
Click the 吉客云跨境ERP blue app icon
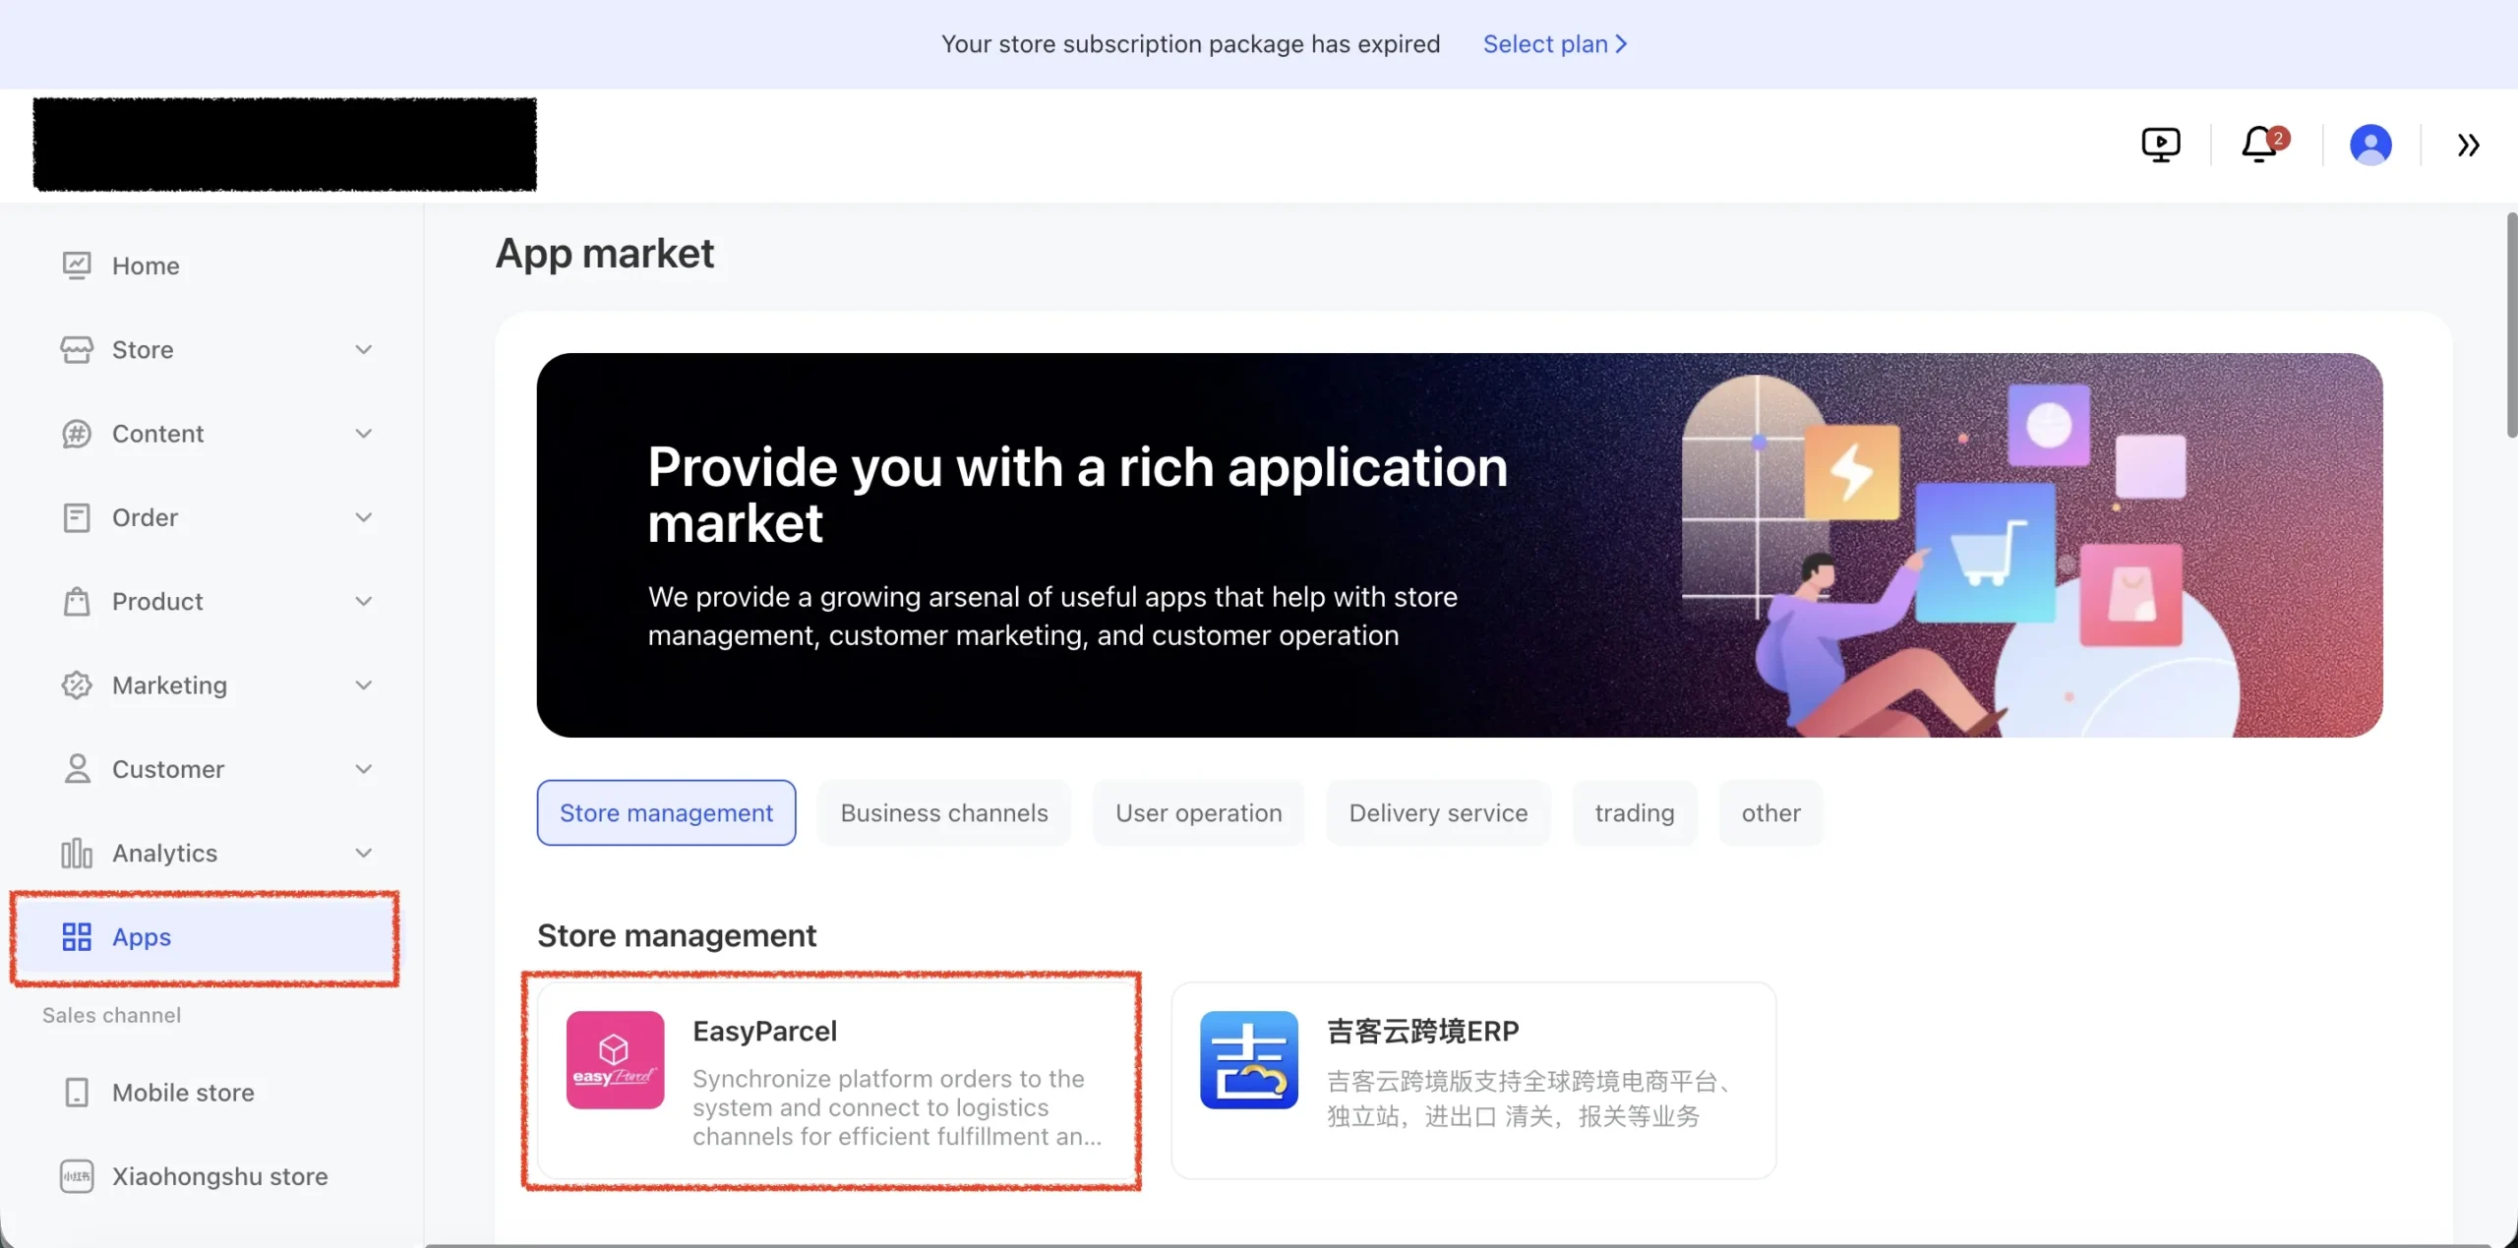pyautogui.click(x=1248, y=1060)
